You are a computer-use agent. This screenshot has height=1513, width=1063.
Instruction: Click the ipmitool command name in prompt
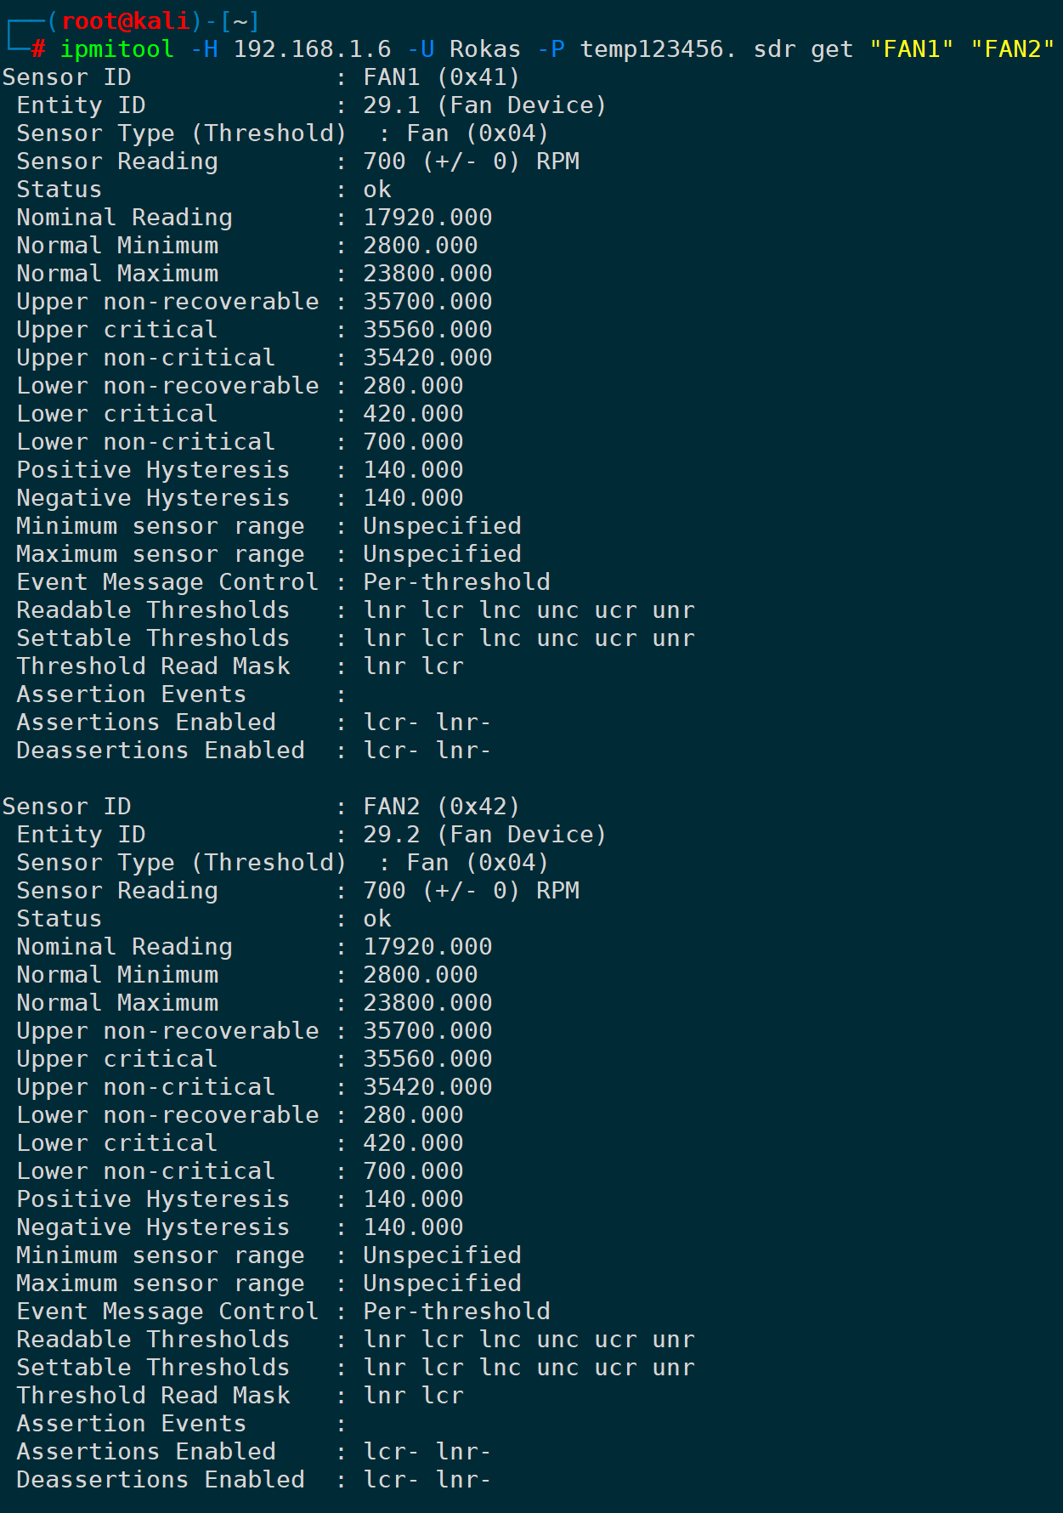(116, 49)
